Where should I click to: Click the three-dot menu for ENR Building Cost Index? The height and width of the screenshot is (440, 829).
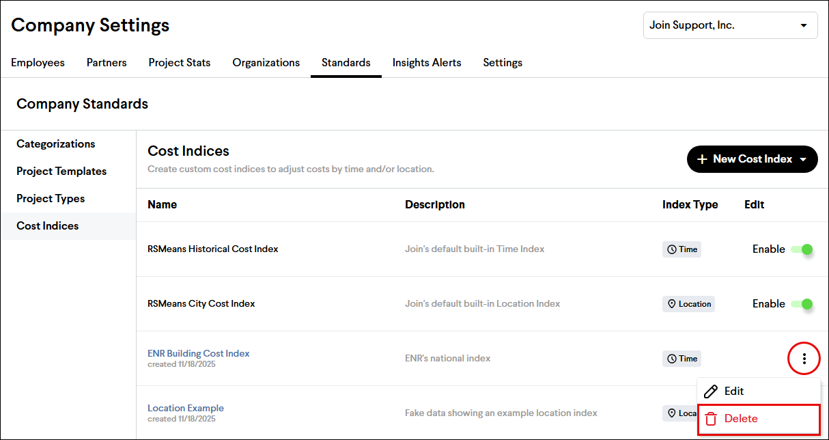pos(804,359)
